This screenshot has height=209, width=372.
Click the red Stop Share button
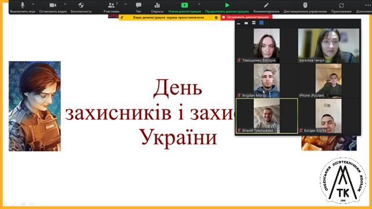point(246,17)
